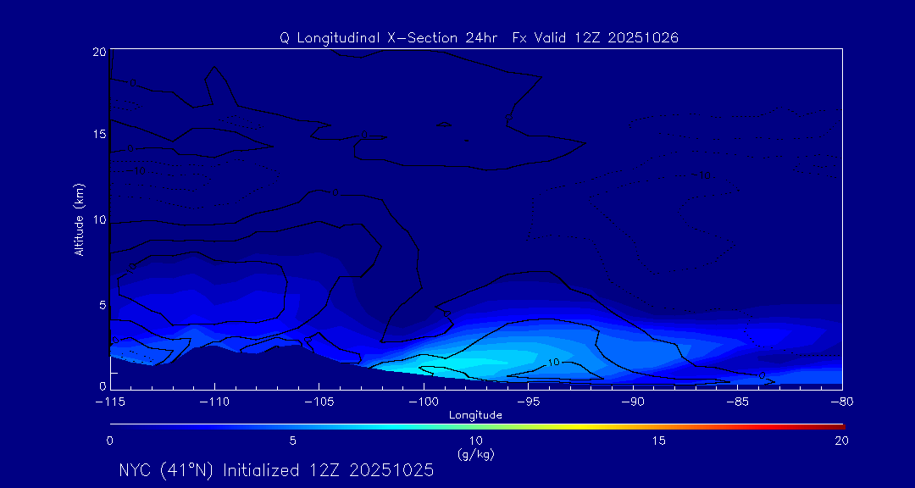The height and width of the screenshot is (488, 915).
Task: Click the color scale label 5
Action: (293, 441)
